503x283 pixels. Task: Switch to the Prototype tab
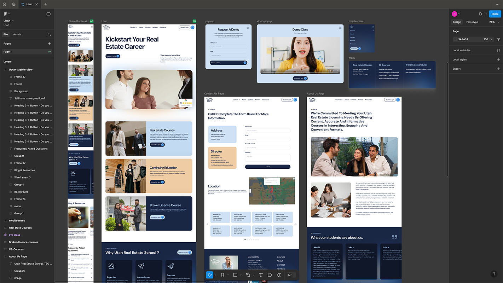[473, 22]
